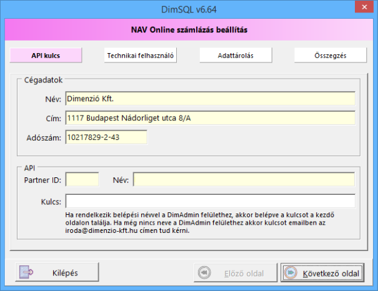Click the Adószám: label
This screenshot has height=291, width=378.
tap(44, 138)
